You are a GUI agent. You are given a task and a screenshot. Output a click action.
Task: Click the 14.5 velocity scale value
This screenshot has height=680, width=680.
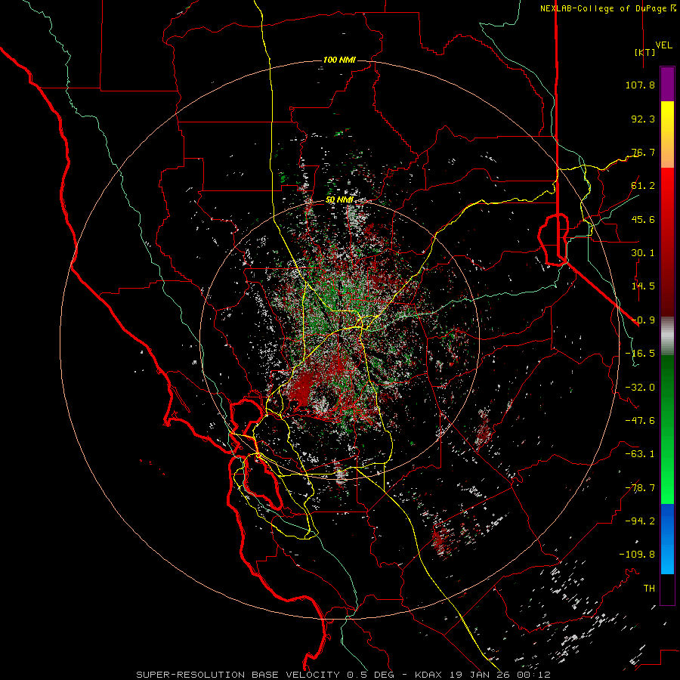[643, 286]
